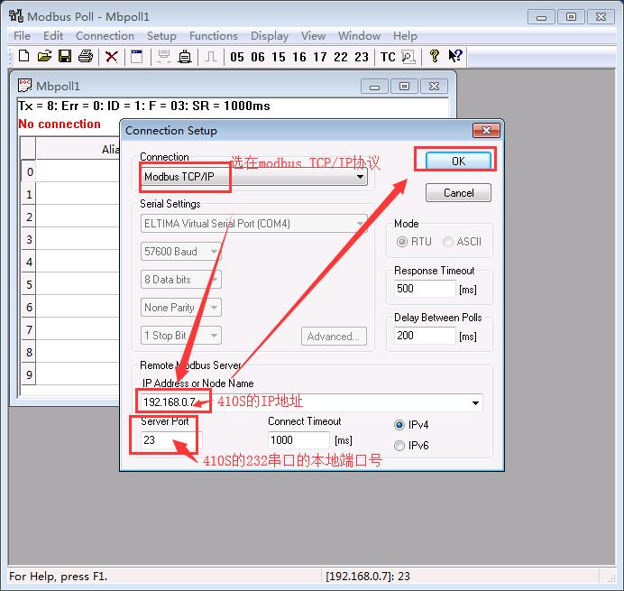Click the Save diskette toolbar icon
The height and width of the screenshot is (591, 624).
coord(65,57)
